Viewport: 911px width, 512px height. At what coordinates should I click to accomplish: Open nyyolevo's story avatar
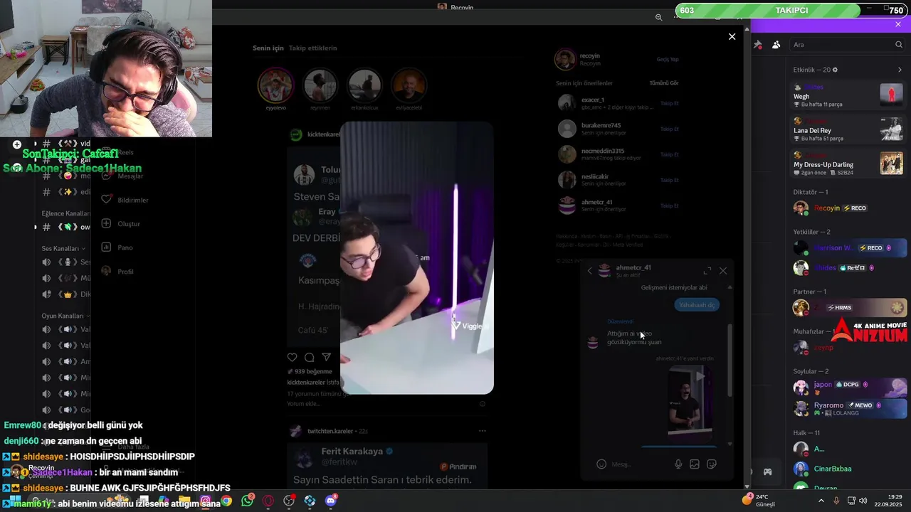coord(275,86)
